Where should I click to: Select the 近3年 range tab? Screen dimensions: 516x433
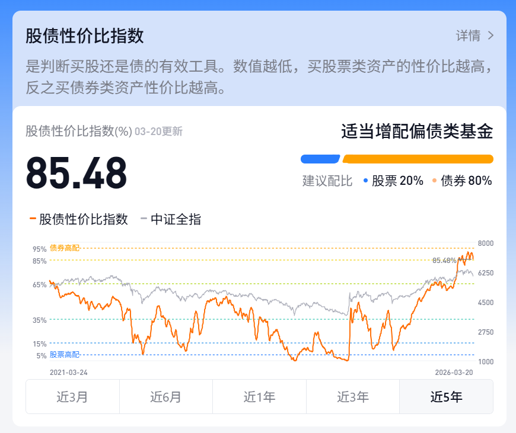pyautogui.click(x=353, y=397)
